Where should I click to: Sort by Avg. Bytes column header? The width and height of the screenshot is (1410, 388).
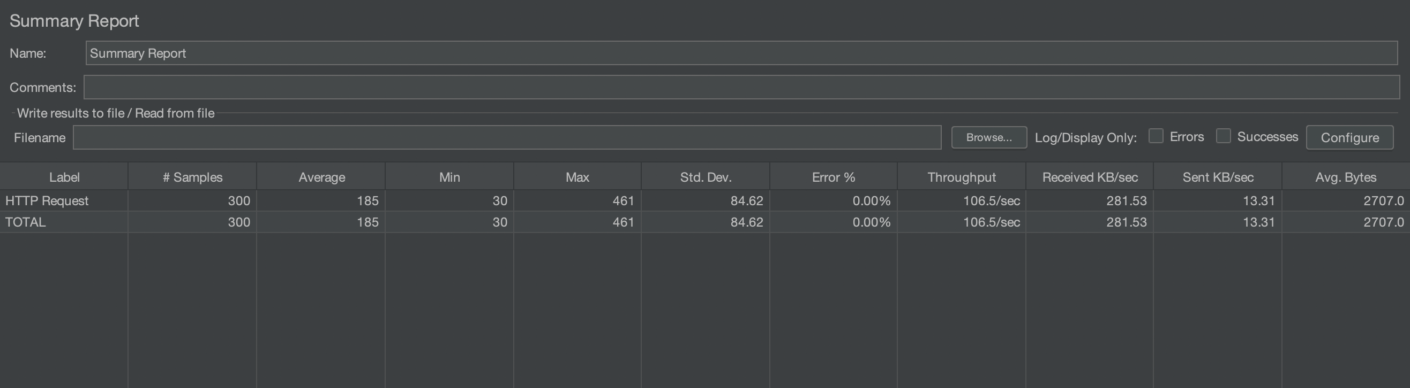click(1345, 177)
